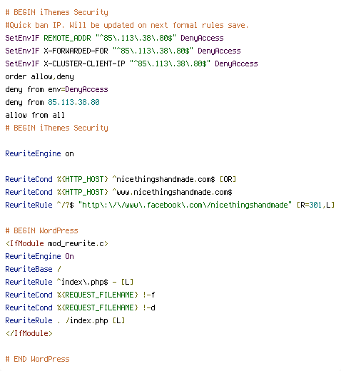Image resolution: width=341 pixels, height=371 pixels.
Task: Click the closing </IfModule> tag
Action: pyautogui.click(x=29, y=333)
